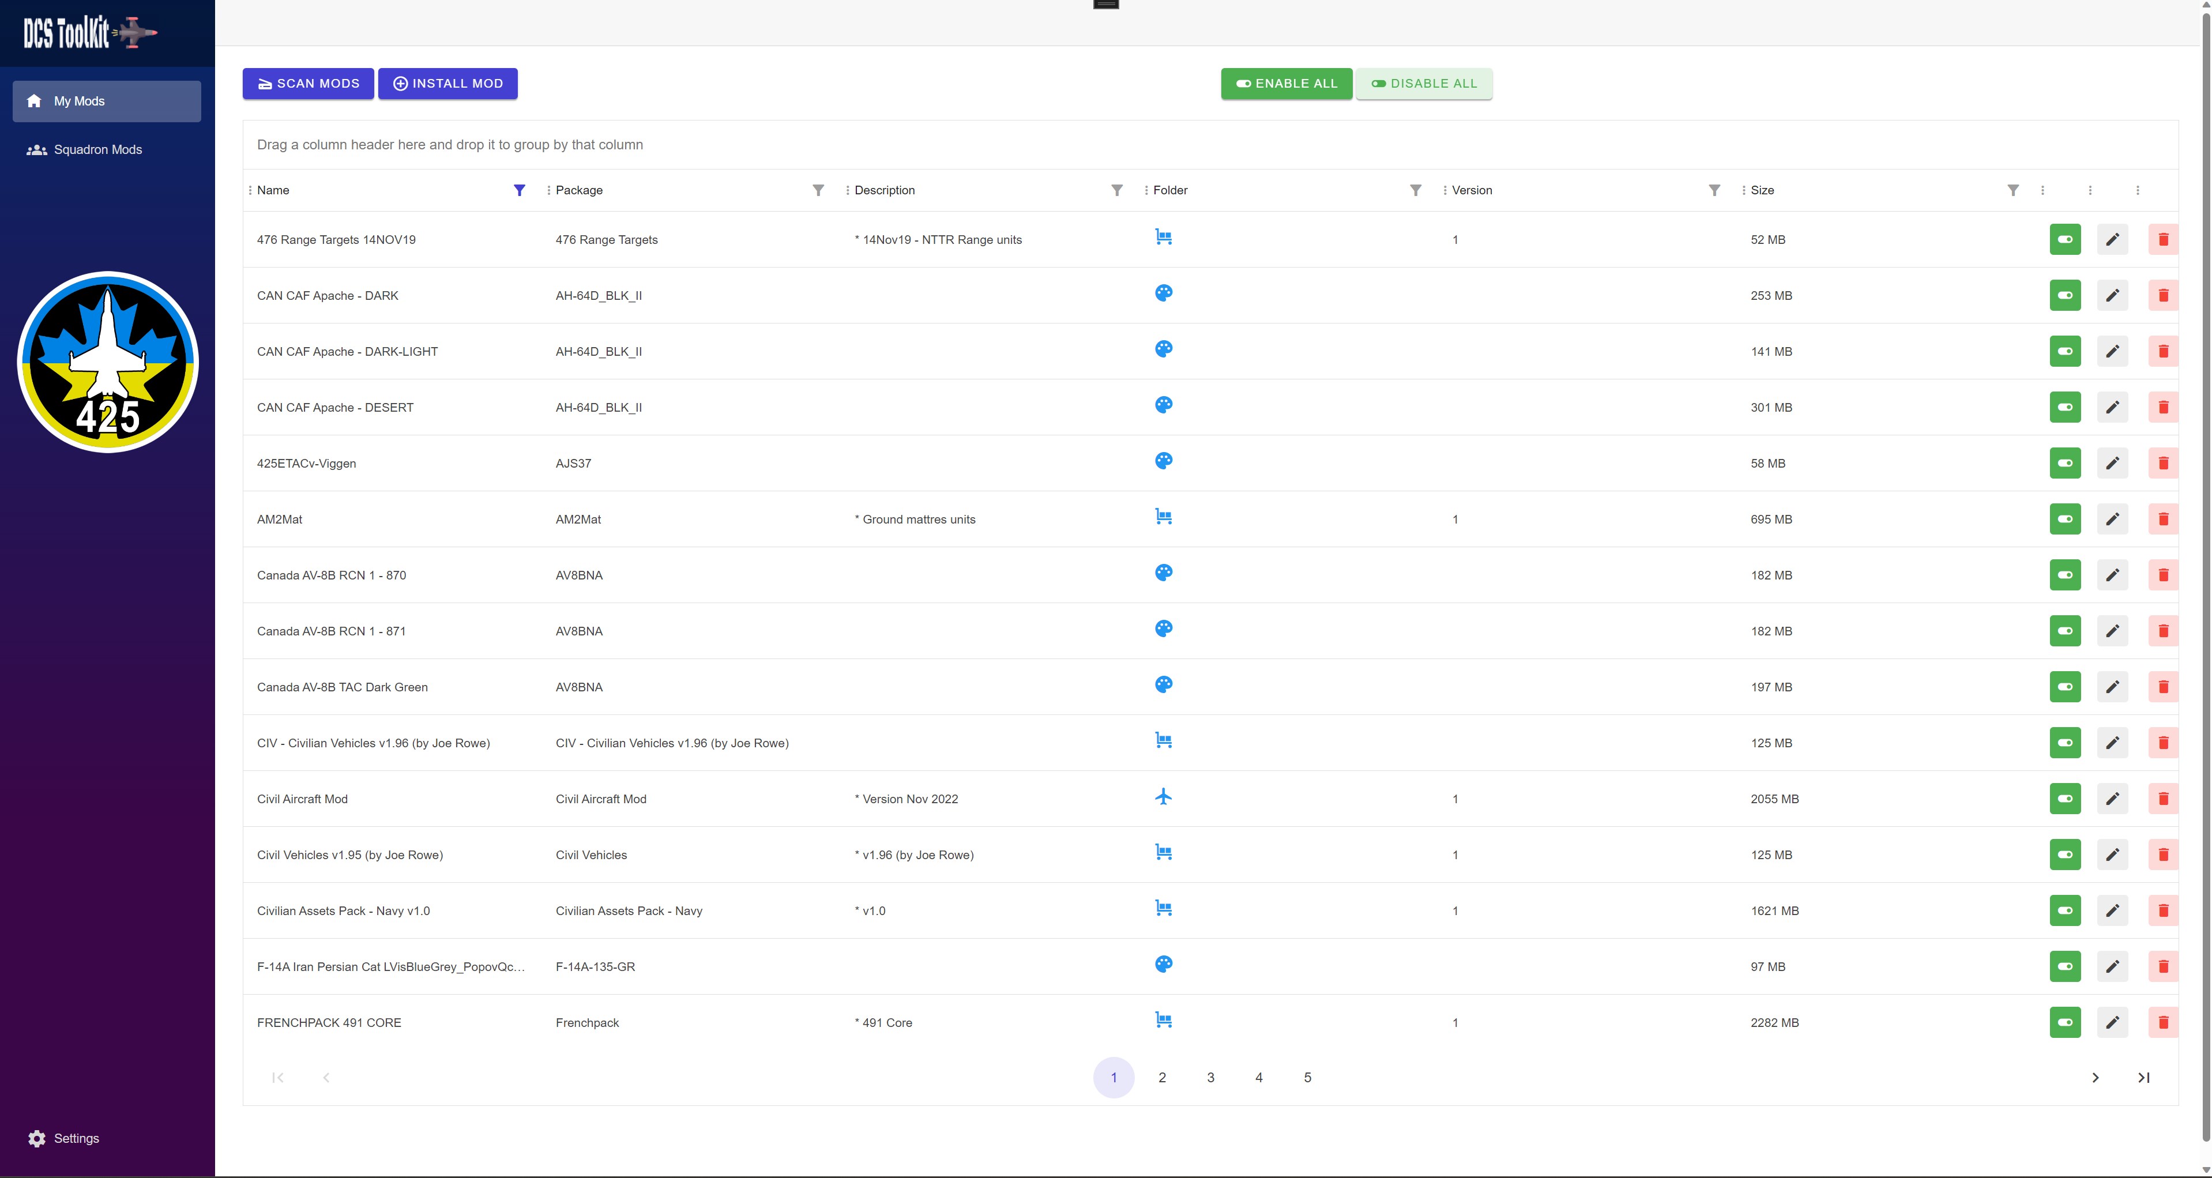Screen dimensions: 2212x1178
Task: Delete the AM2Mat mod
Action: coord(2163,518)
